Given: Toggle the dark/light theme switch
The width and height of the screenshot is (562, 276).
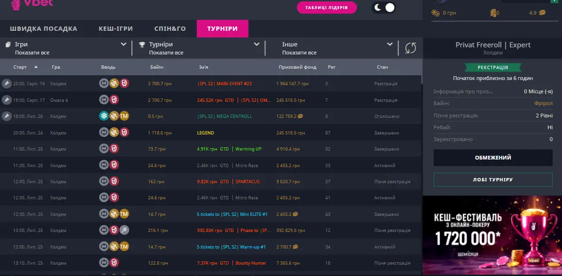Looking at the screenshot, I should [383, 8].
